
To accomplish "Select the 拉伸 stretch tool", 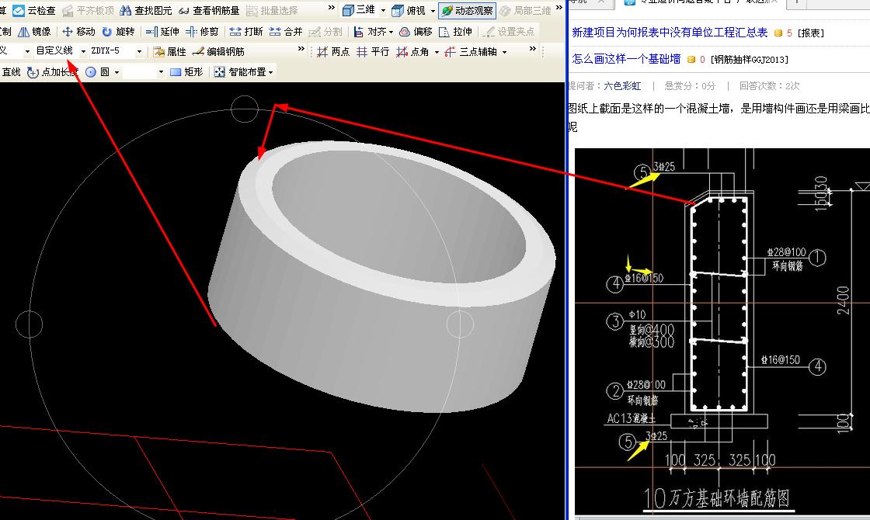I will [x=455, y=32].
